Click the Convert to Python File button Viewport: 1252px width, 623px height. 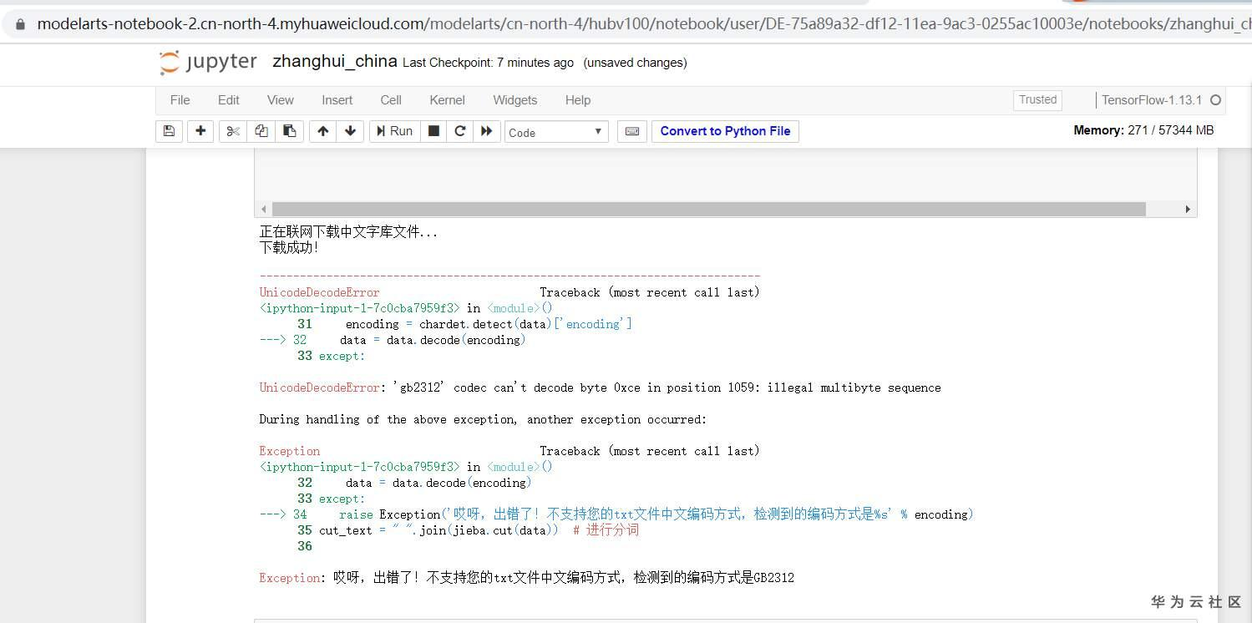click(724, 131)
